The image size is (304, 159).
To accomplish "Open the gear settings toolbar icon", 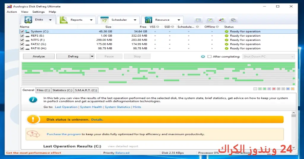I will (233, 20).
